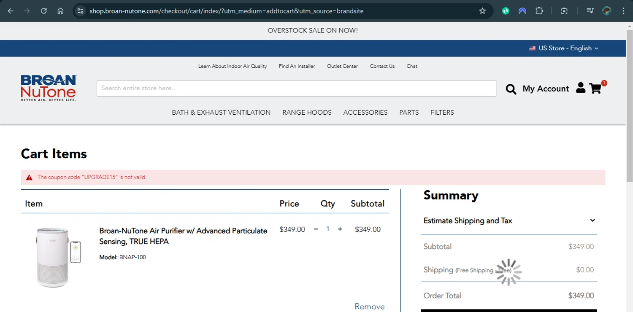Viewport: 633px width, 312px height.
Task: Click the air purifier product thumbnail
Action: point(59,258)
